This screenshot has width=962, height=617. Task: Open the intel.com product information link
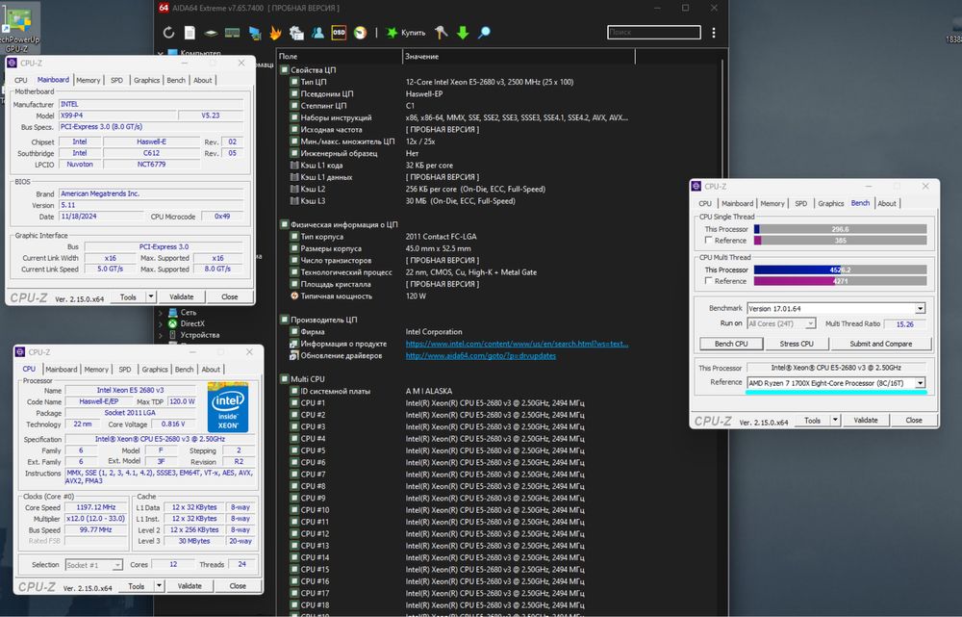click(x=517, y=344)
